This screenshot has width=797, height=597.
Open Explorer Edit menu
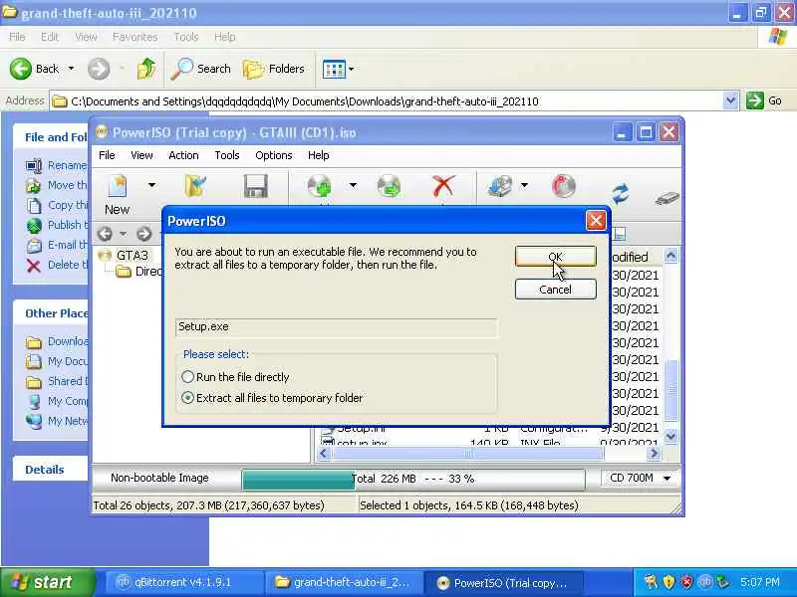coord(49,37)
